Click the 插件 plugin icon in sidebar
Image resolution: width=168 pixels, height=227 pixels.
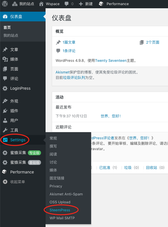pyautogui.click(x=5, y=111)
